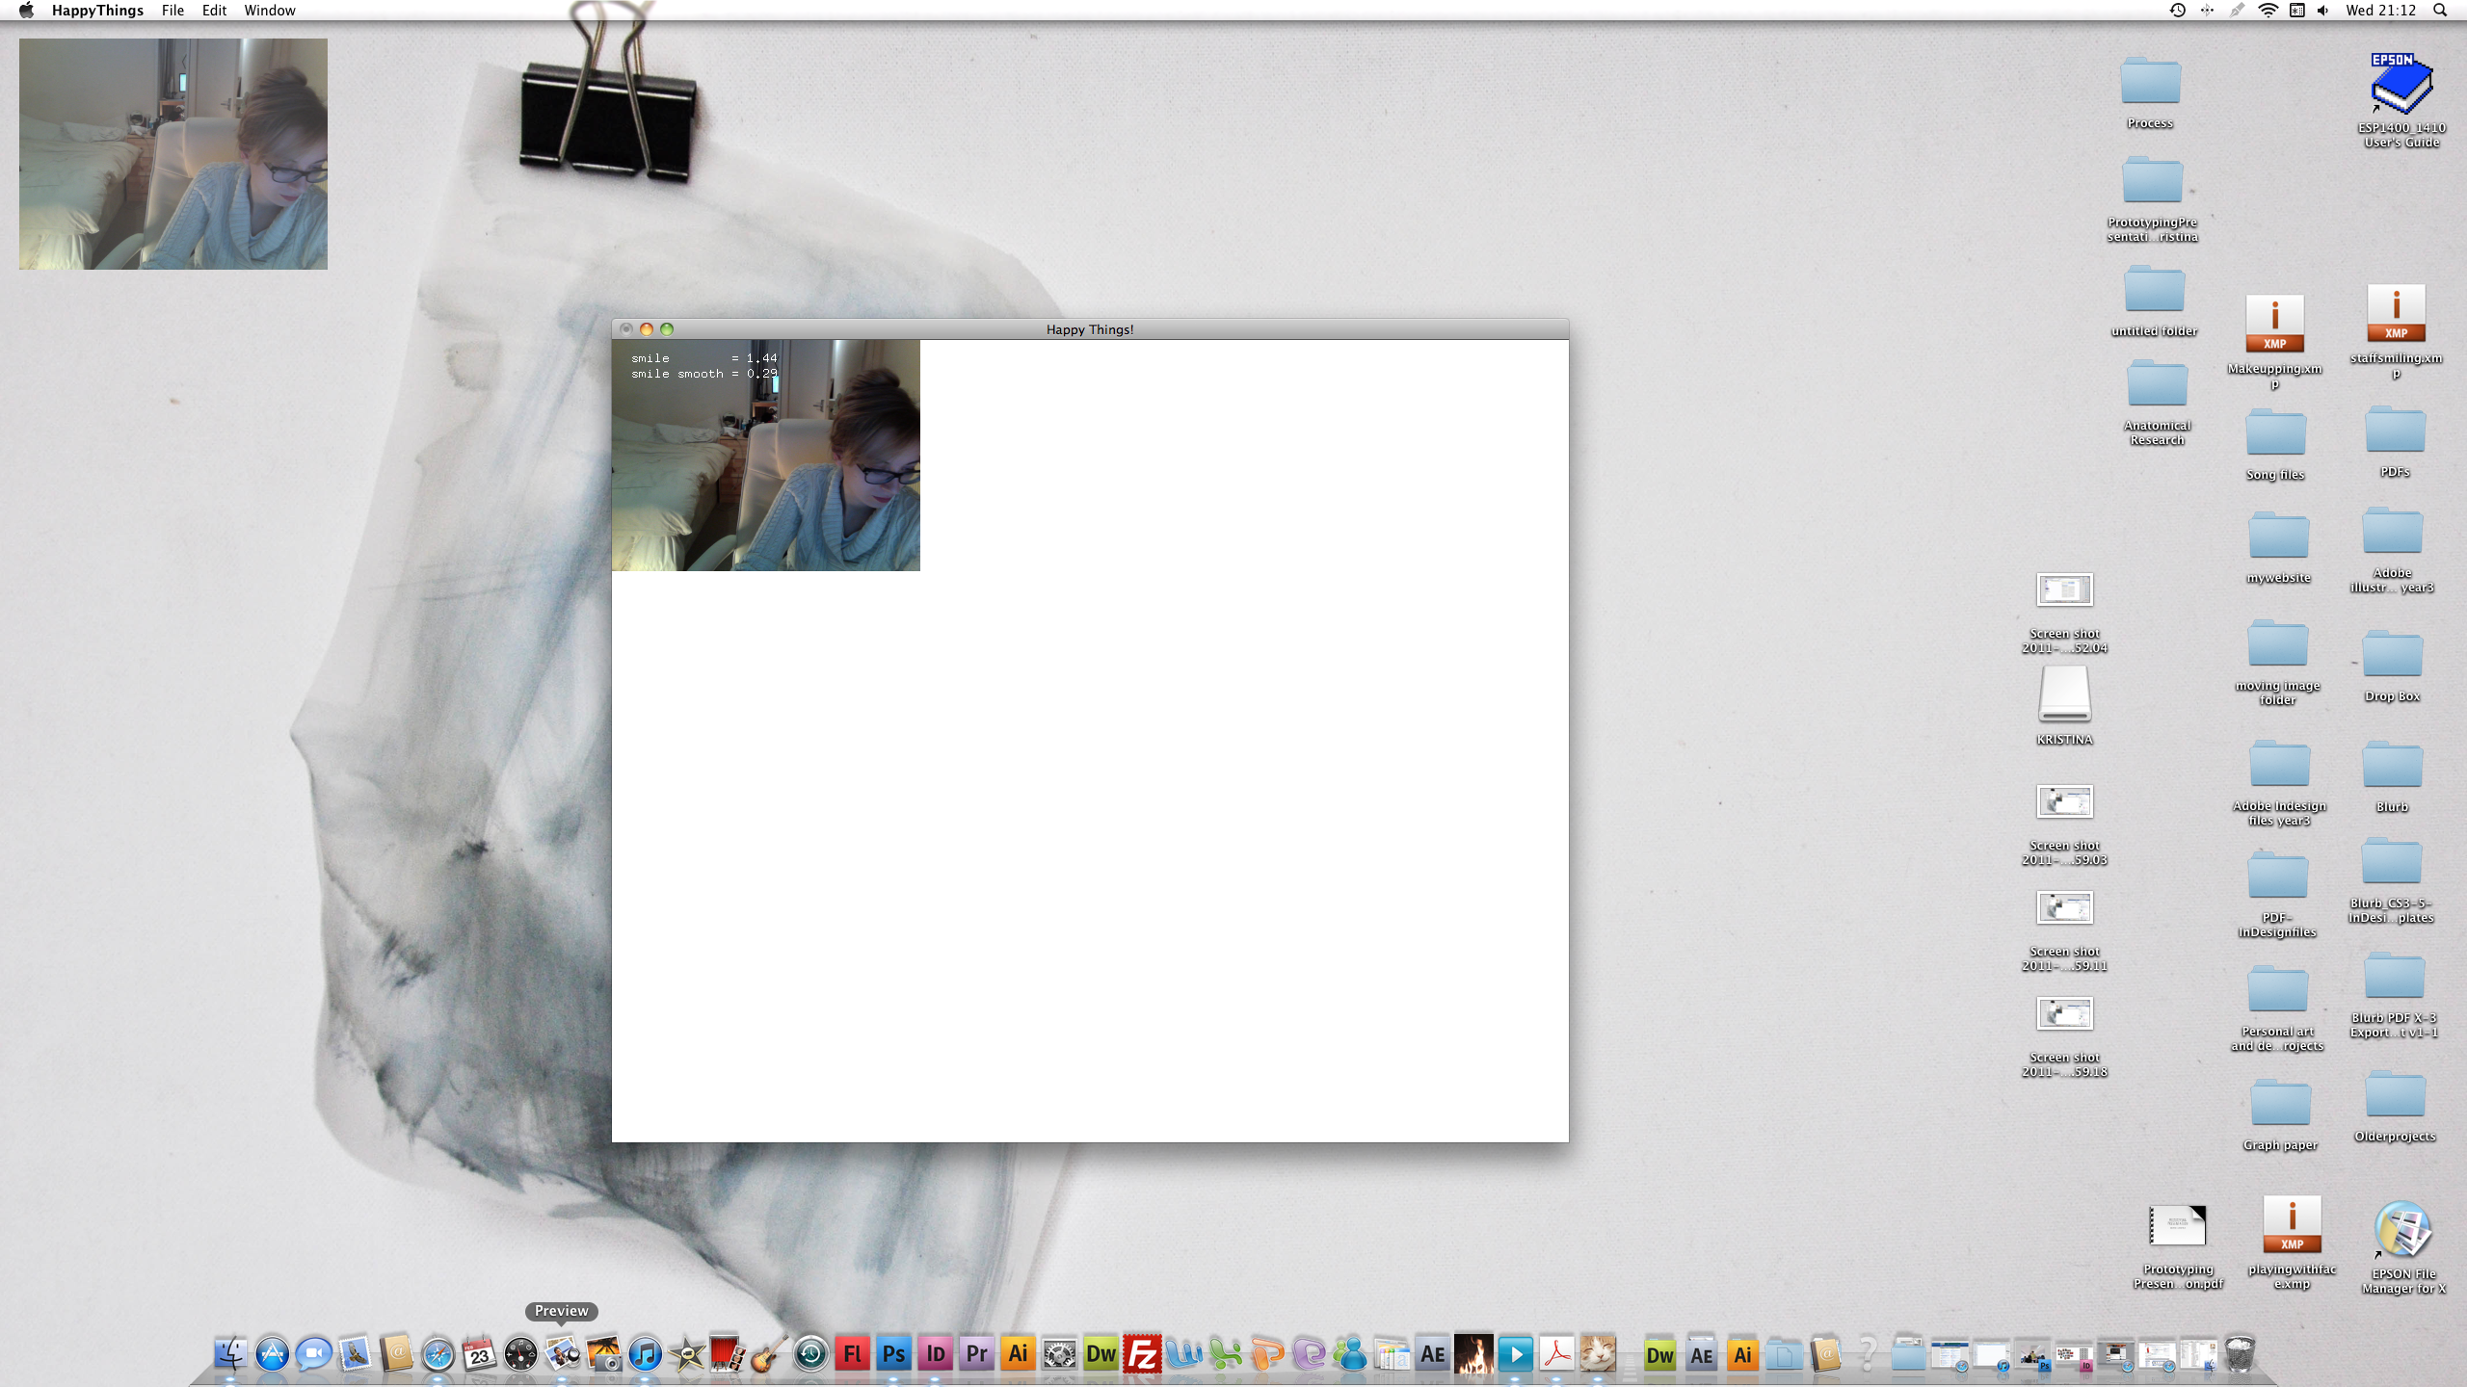The image size is (2467, 1387).
Task: Open Preview app in the Dock
Action: pyautogui.click(x=562, y=1354)
